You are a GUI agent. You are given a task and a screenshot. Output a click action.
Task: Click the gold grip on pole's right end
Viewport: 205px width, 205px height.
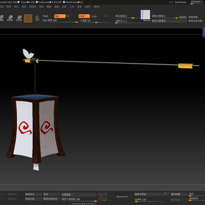point(186,65)
